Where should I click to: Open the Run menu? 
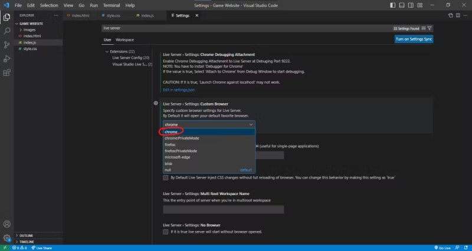click(94, 5)
